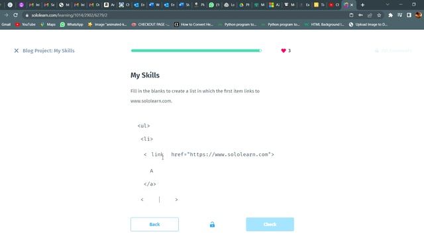Click the <ul> code line
This screenshot has width=424, height=238.
click(x=144, y=126)
